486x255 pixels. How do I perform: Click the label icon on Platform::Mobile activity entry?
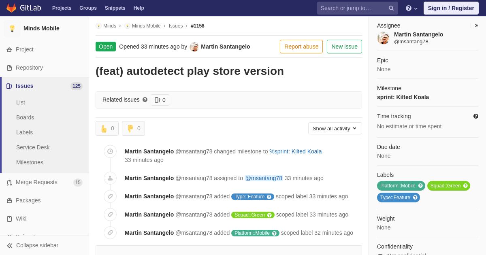pos(110,233)
